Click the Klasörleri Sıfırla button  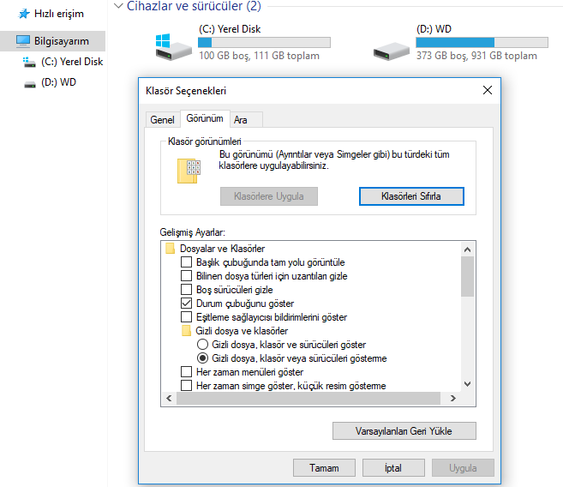point(411,196)
